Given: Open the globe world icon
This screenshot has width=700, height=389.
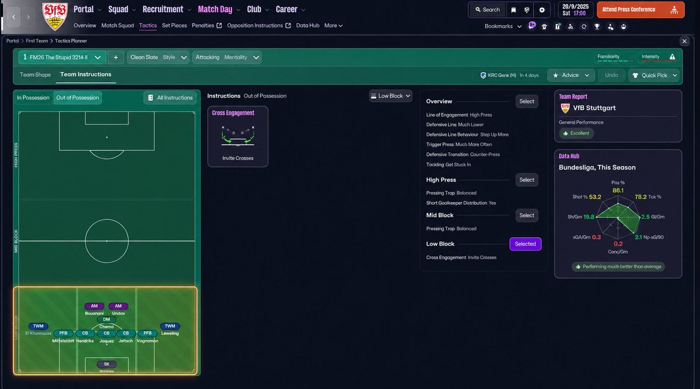Looking at the screenshot, I should 527,9.
